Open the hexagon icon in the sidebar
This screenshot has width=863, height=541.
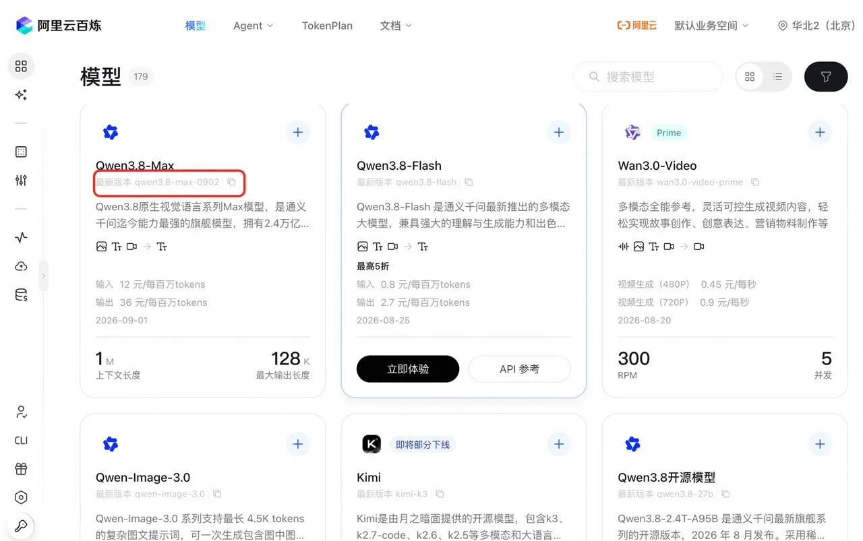(x=21, y=497)
